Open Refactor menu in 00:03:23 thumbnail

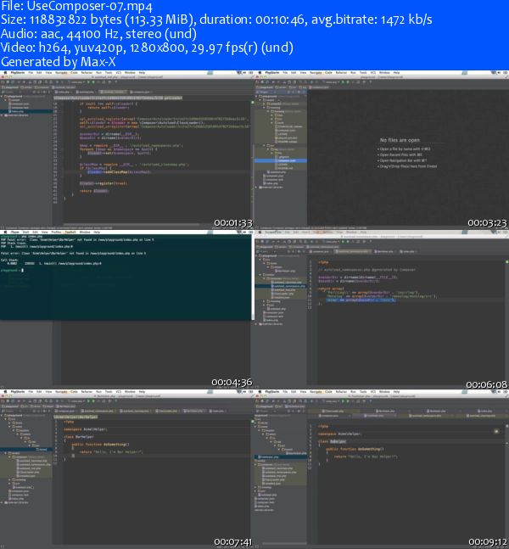point(341,73)
